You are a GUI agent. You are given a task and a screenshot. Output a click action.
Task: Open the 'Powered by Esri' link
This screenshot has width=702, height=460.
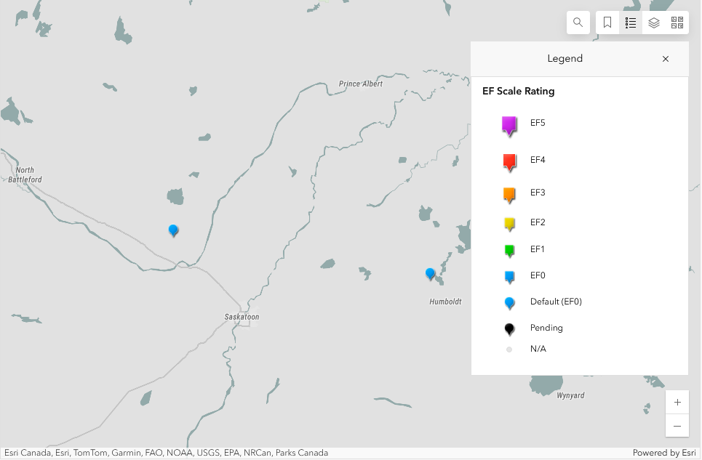click(664, 453)
